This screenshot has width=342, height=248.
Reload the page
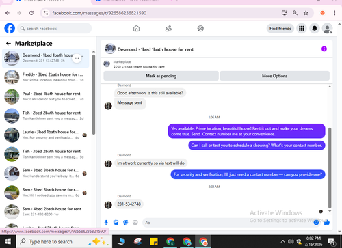point(31,13)
